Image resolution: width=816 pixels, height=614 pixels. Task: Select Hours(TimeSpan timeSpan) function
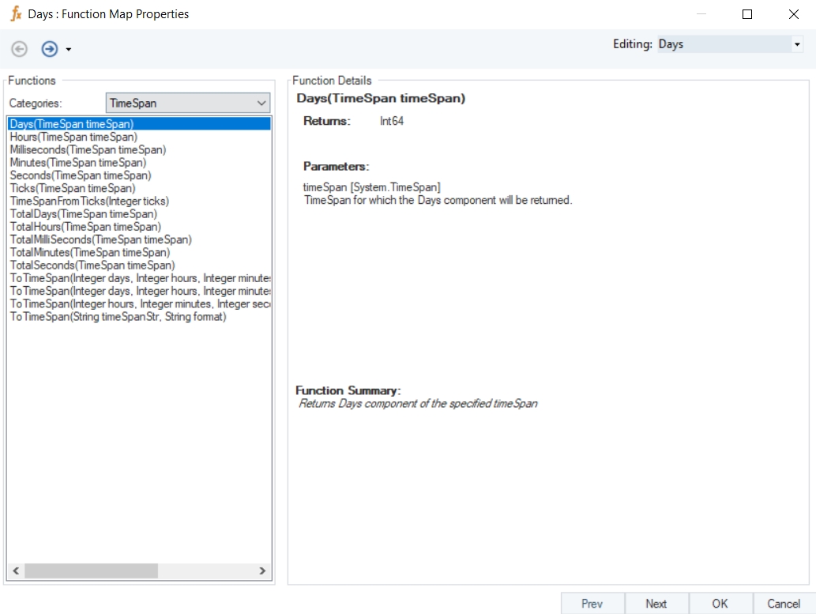(73, 137)
